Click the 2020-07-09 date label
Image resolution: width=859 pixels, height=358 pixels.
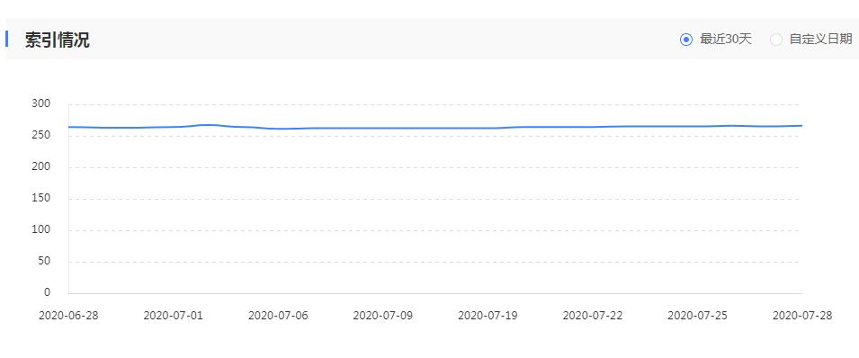(383, 317)
